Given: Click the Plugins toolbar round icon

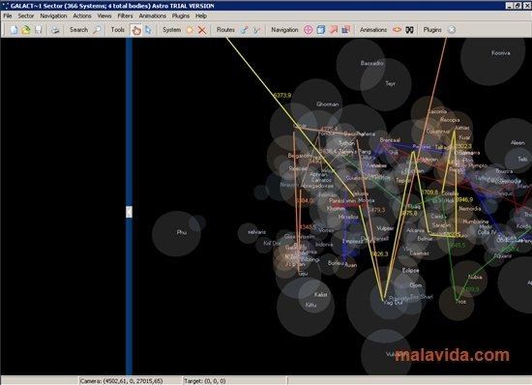Looking at the screenshot, I should (452, 30).
